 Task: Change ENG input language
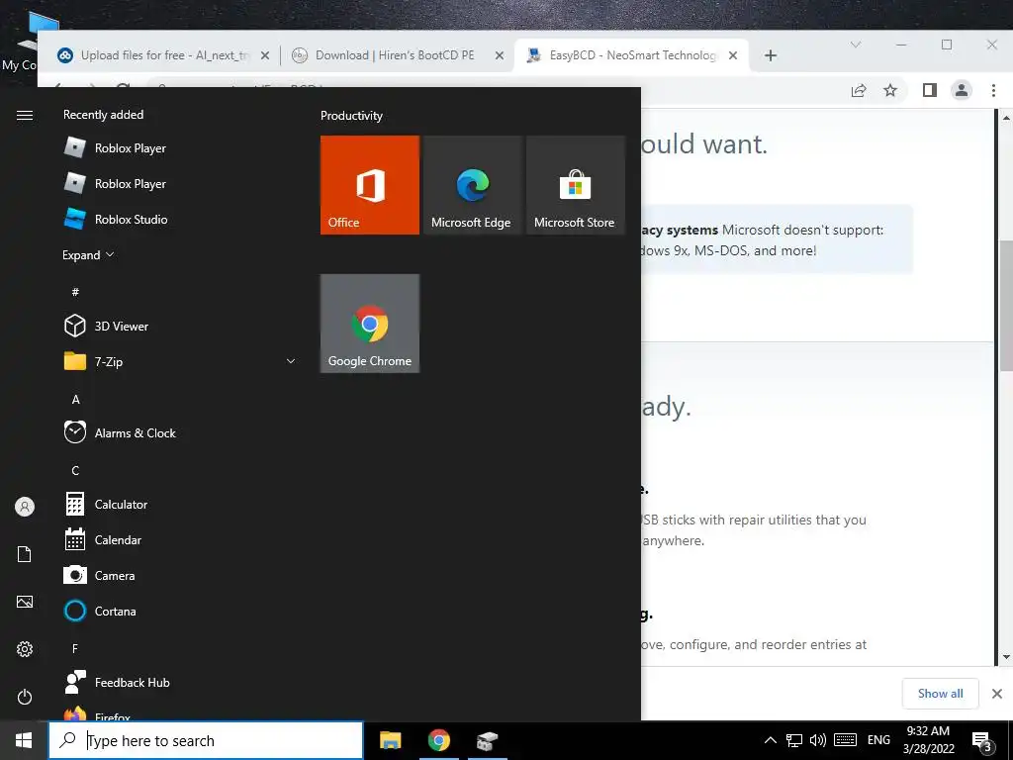878,740
